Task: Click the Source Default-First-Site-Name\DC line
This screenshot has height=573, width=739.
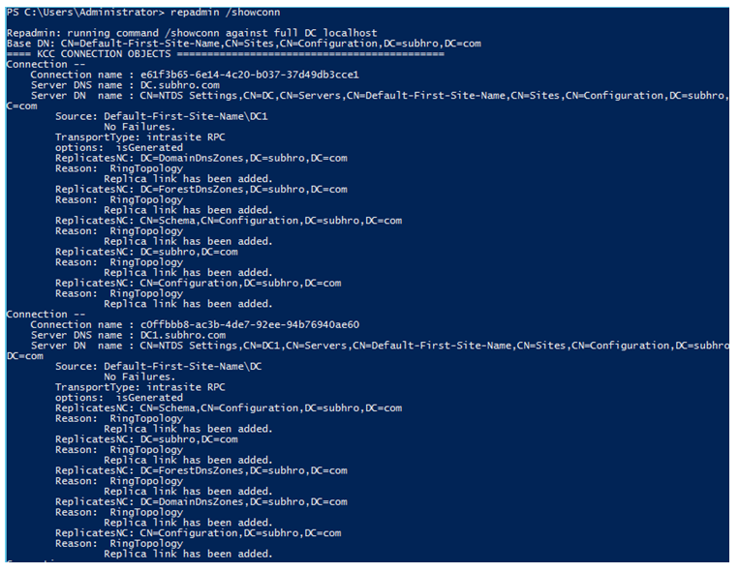Action: click(x=159, y=366)
